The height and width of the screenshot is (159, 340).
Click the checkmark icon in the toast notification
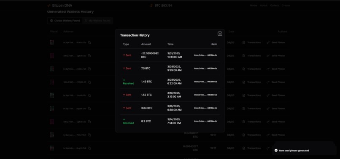[x=276, y=150]
